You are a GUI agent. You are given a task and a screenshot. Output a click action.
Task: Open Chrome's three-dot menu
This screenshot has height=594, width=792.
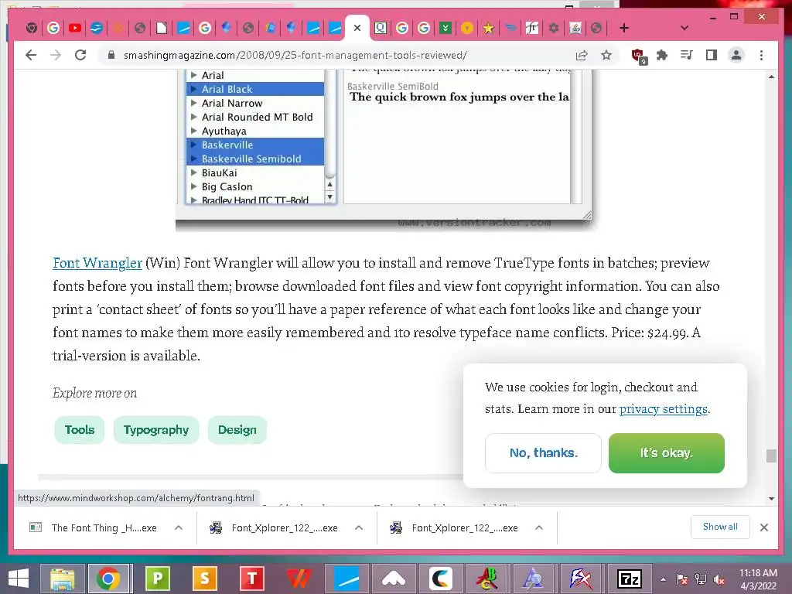coord(761,55)
